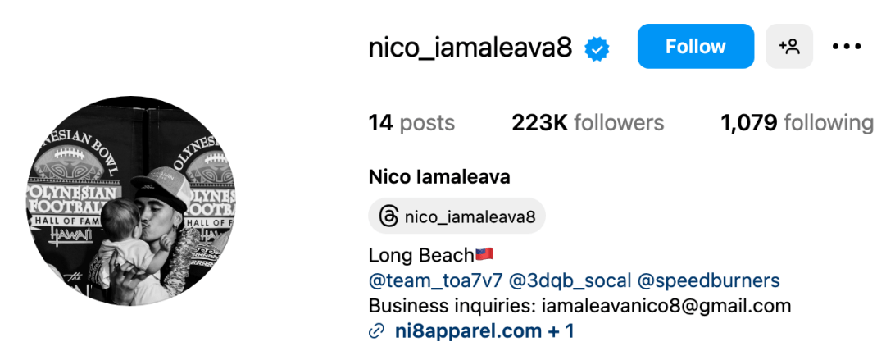Open similar accounts suggestions icon
Viewport: 886px width, 360px height.
click(789, 47)
